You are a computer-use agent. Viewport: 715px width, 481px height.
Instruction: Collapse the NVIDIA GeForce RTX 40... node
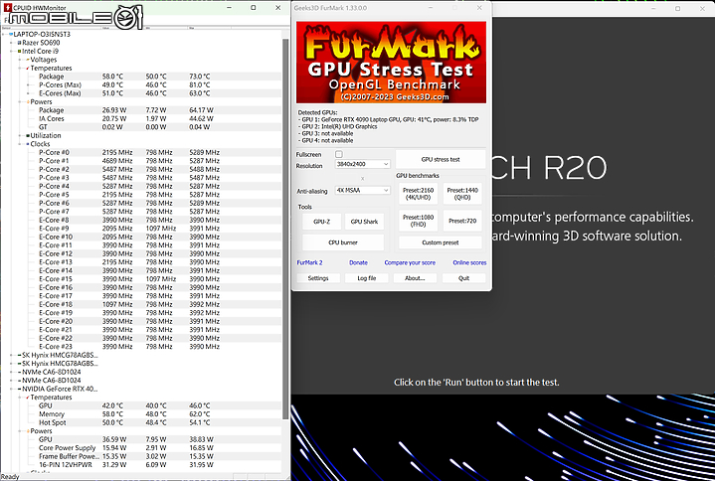coord(12,389)
